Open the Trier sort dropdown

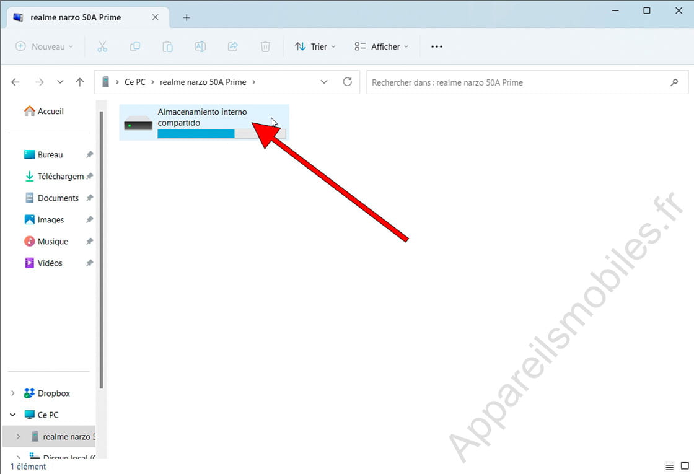tap(315, 46)
